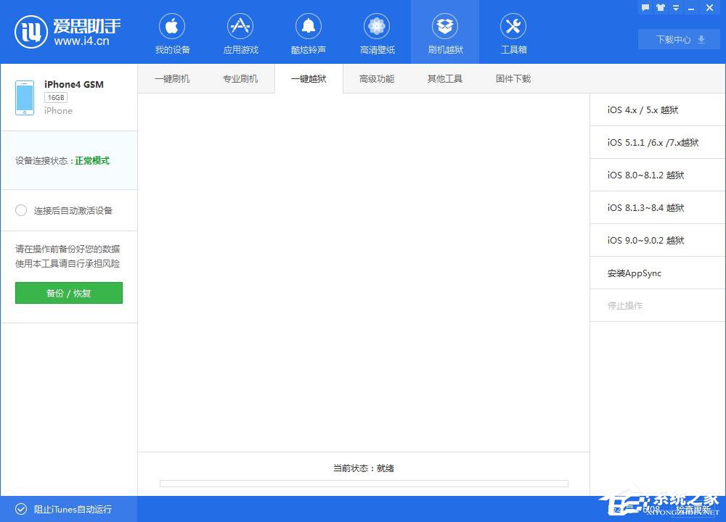Image resolution: width=726 pixels, height=522 pixels.
Task: Browse 酷炫铃声 ringtones
Action: (309, 32)
